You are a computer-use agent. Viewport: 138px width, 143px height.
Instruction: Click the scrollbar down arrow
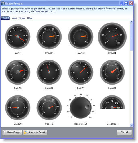point(131,125)
